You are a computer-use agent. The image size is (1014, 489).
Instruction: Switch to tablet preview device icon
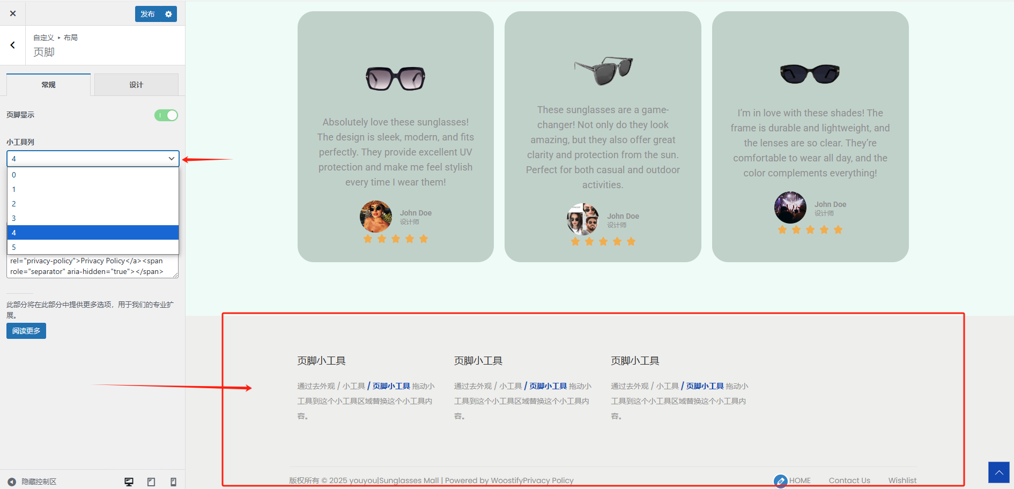(x=151, y=481)
